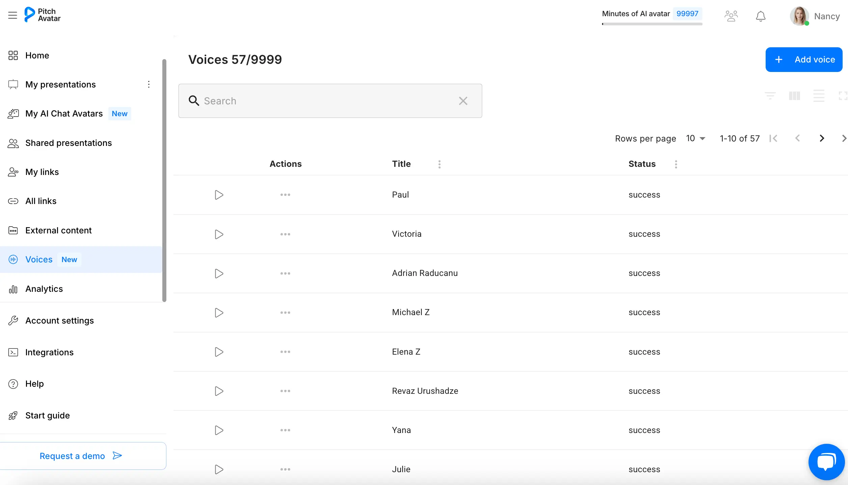Navigate to Analytics in sidebar
This screenshot has width=848, height=485.
pos(44,289)
